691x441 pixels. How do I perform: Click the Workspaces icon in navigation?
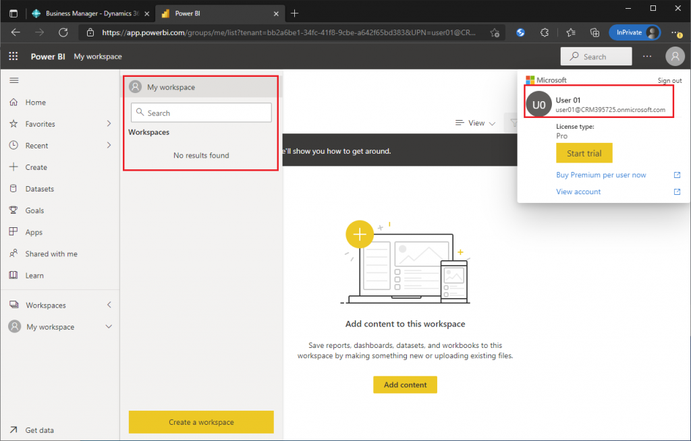click(14, 305)
